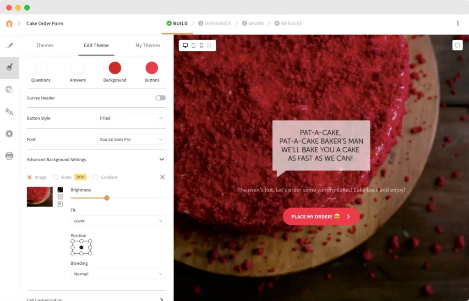Viewport: 469px width, 301px height.
Task: Click the PLACE MY ORDER button
Action: point(321,216)
